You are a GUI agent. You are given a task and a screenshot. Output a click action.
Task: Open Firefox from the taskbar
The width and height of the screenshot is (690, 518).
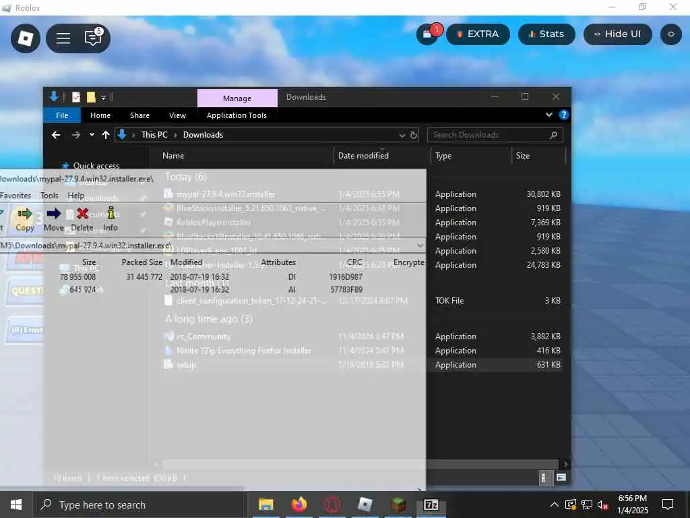(299, 505)
